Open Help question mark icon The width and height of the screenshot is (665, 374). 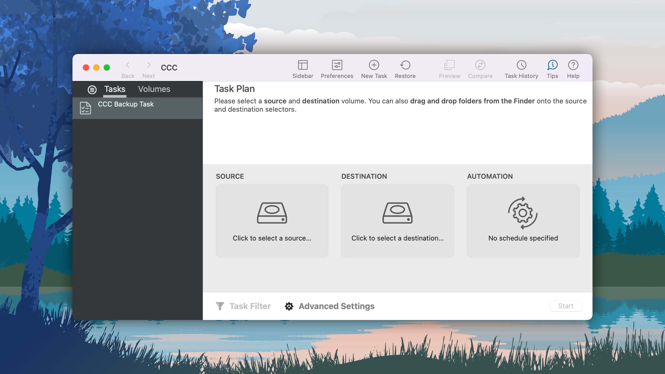click(573, 65)
